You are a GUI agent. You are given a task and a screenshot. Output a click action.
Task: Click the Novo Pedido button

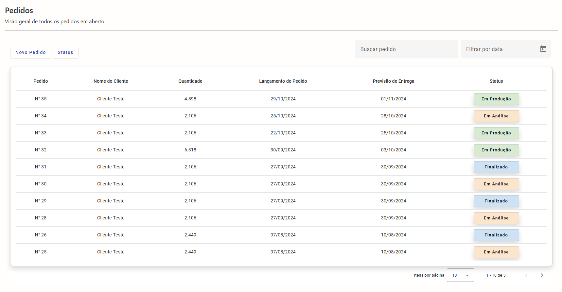tap(30, 52)
